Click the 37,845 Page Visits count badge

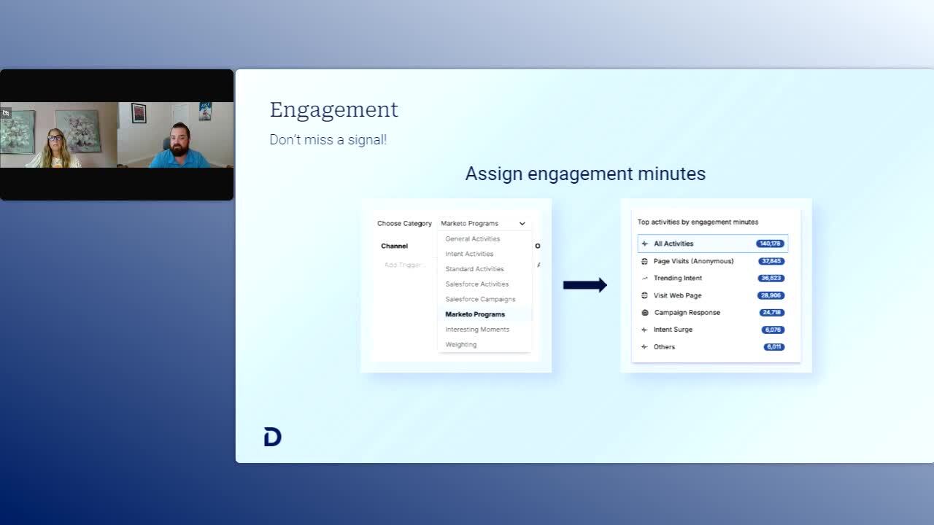coord(771,261)
